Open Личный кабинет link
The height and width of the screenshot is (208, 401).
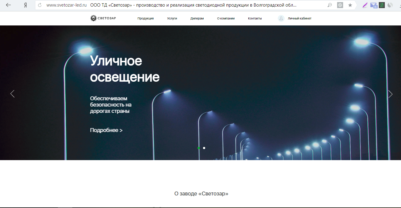pyautogui.click(x=300, y=19)
